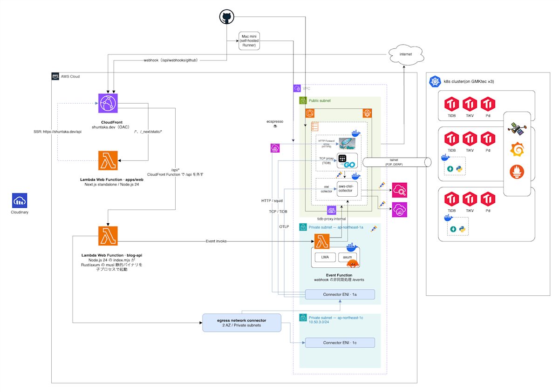Select the satellite icon above Grafana

(517, 128)
